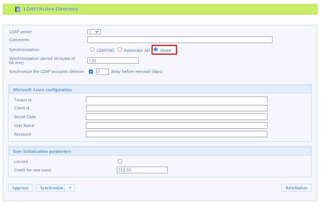Select the Azure synchronization radio button
322x205 pixels.
(x=156, y=50)
